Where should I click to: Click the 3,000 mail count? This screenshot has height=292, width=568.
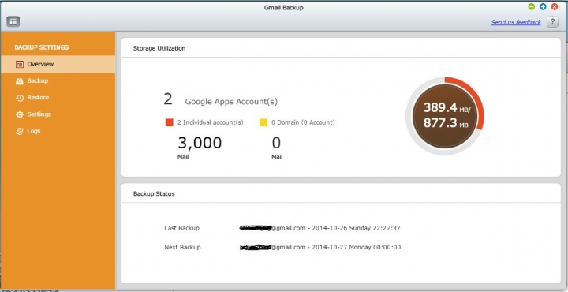[x=200, y=143]
